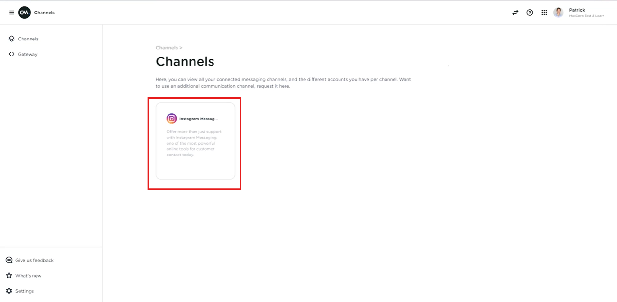Select Channels in the sidebar menu

click(x=28, y=39)
